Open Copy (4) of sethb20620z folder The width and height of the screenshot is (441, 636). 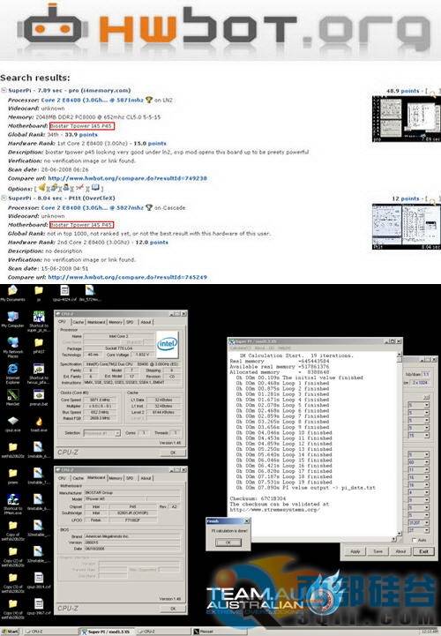point(12,608)
